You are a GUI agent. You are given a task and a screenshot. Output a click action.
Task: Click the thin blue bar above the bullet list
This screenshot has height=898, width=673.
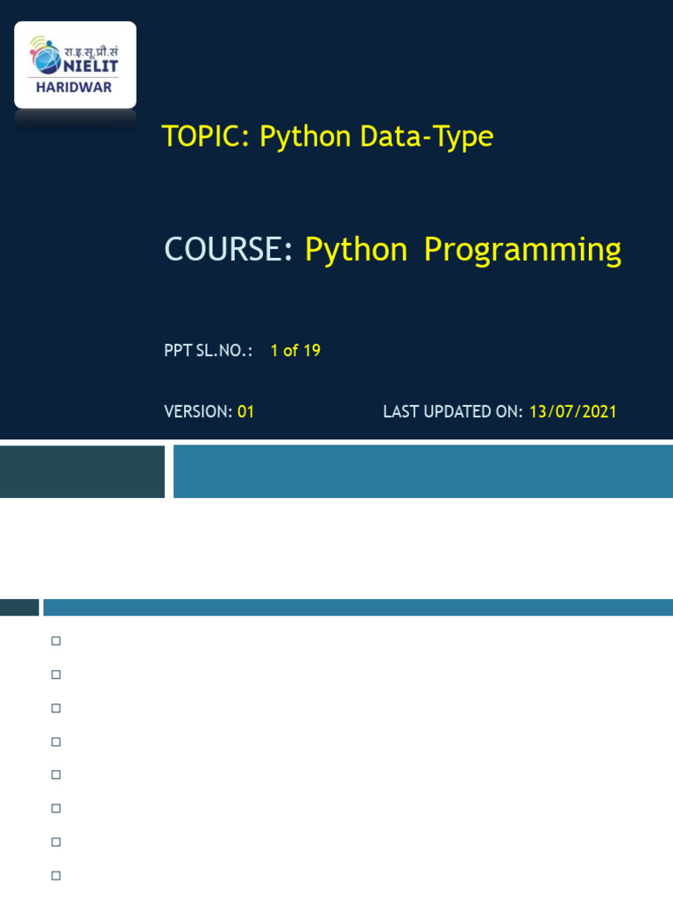point(358,607)
